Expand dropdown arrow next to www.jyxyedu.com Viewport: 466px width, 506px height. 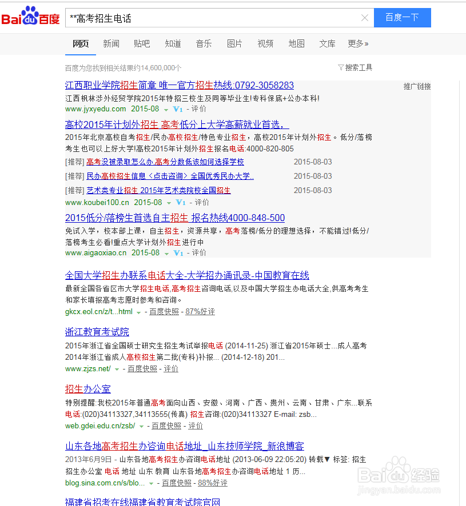(166, 110)
